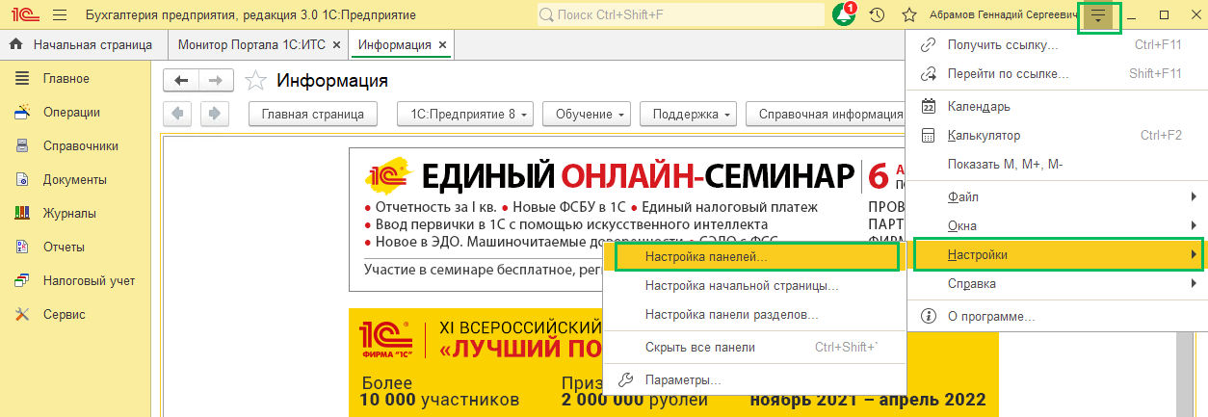Click the Главная страница button

click(x=312, y=114)
